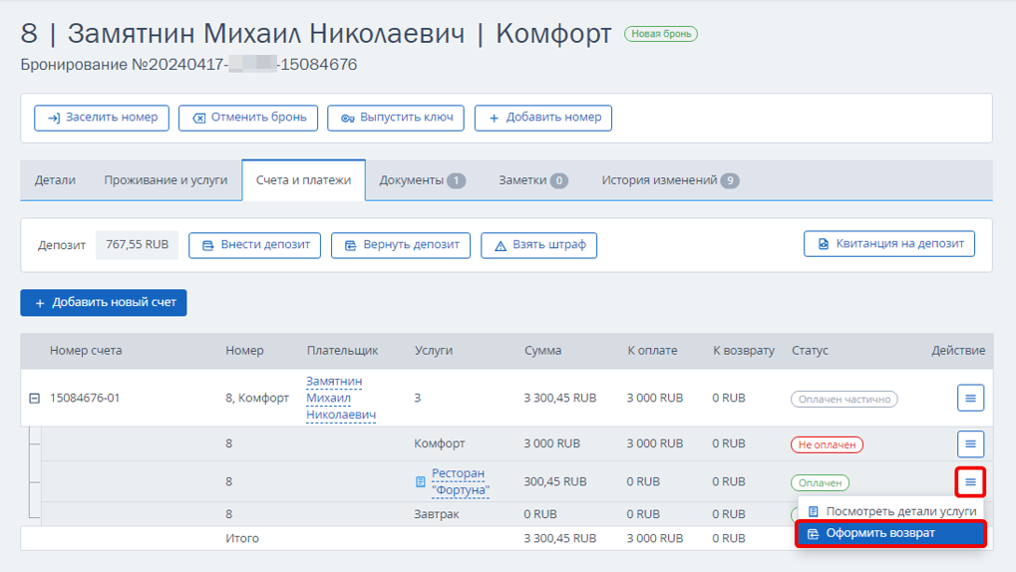
Task: Open 'История изменений' tab
Action: click(669, 180)
